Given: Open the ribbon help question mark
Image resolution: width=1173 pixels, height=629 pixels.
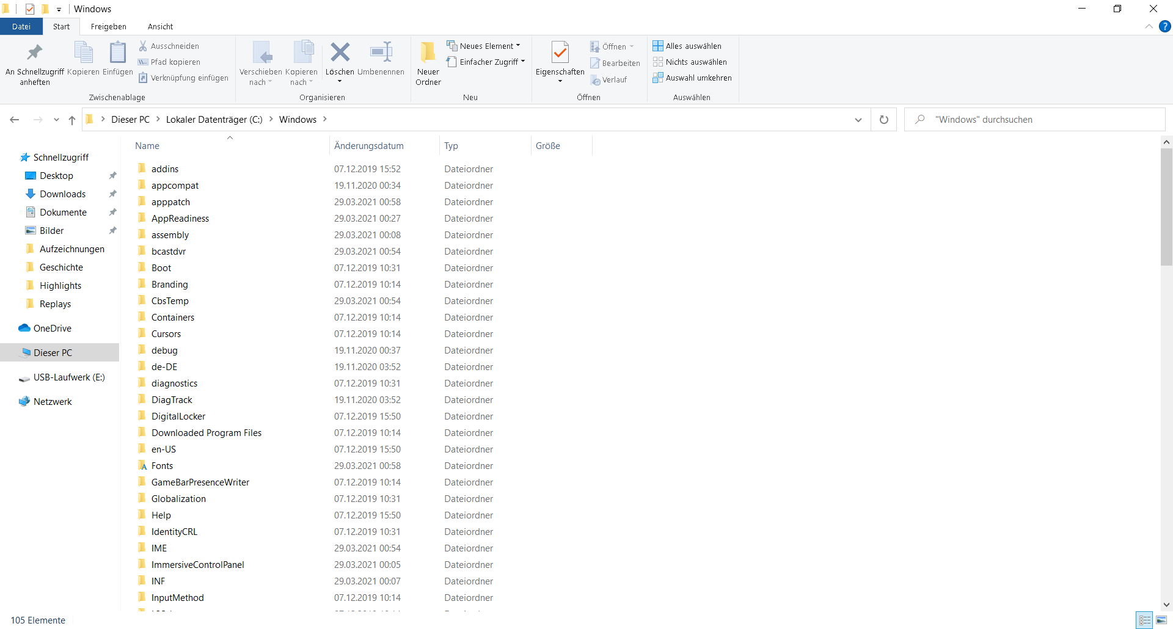Looking at the screenshot, I should pyautogui.click(x=1165, y=26).
